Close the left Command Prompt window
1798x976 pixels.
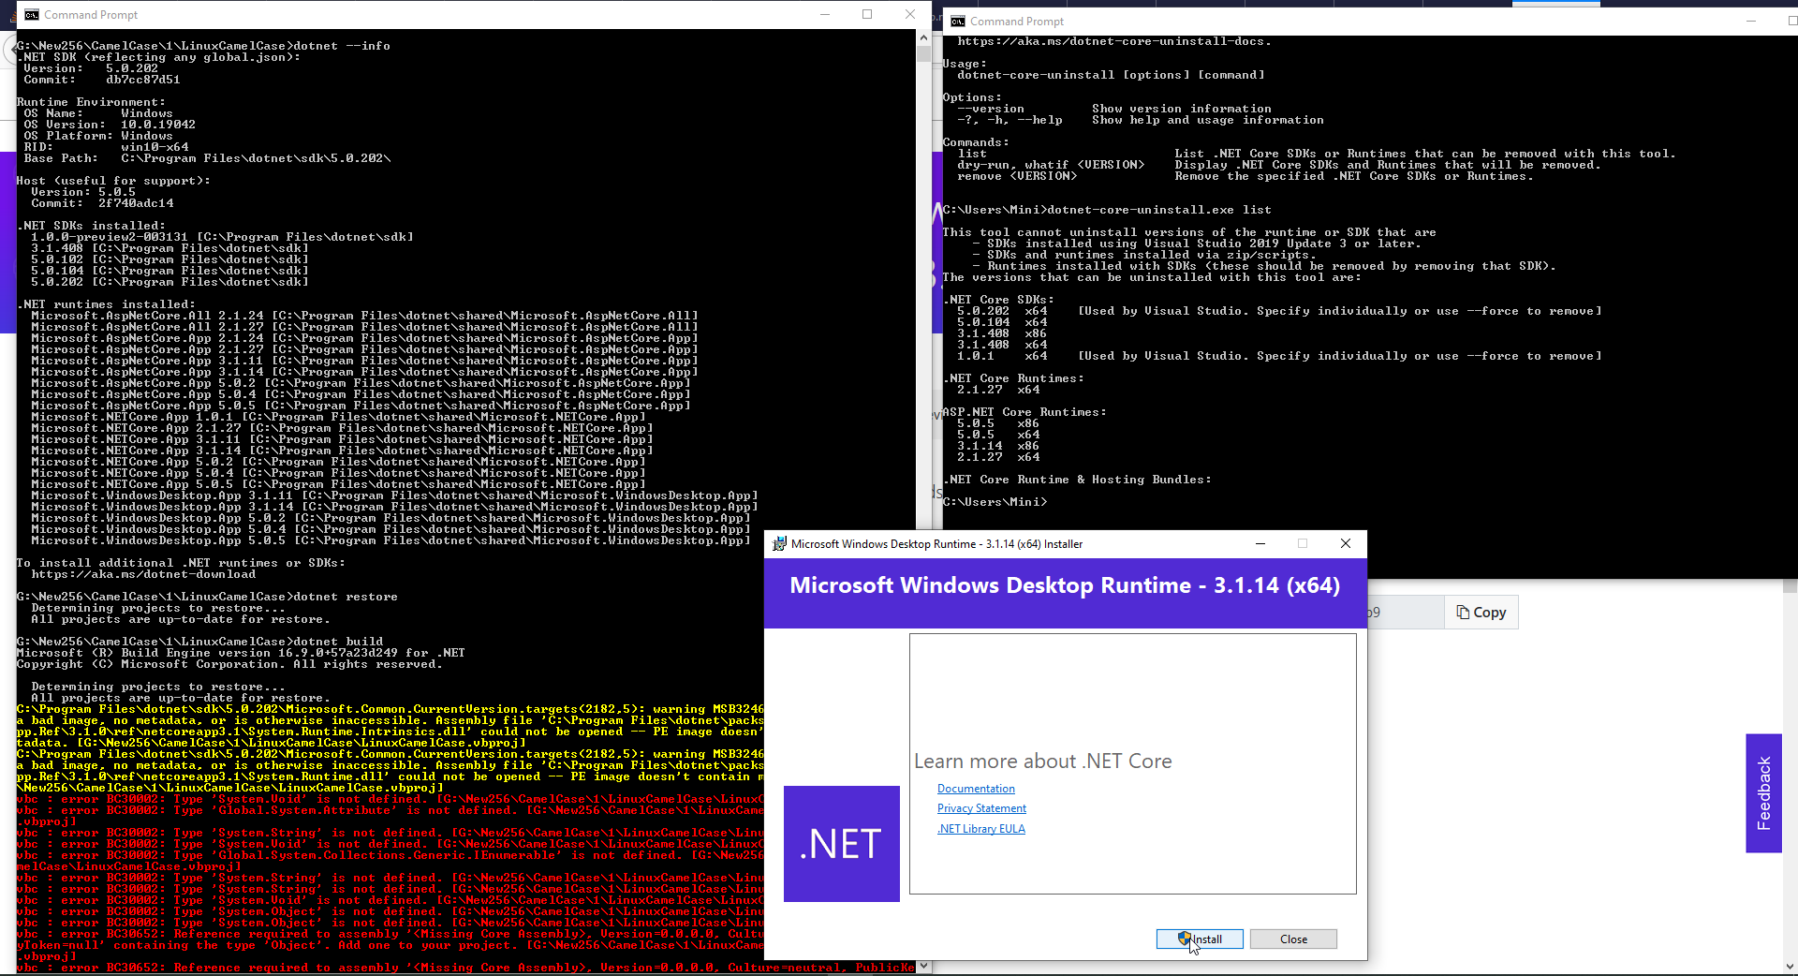910,14
